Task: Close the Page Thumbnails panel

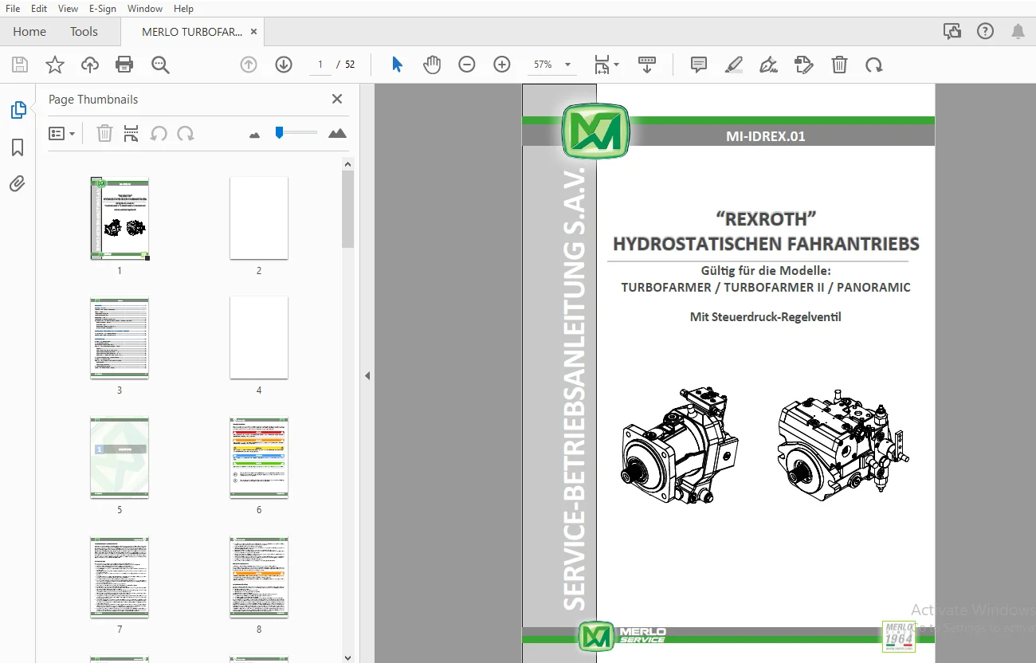Action: point(337,99)
